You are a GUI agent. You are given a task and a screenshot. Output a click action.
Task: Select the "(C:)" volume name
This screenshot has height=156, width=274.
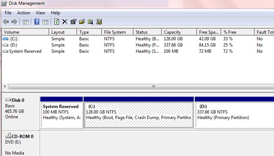pyautogui.click(x=14, y=39)
